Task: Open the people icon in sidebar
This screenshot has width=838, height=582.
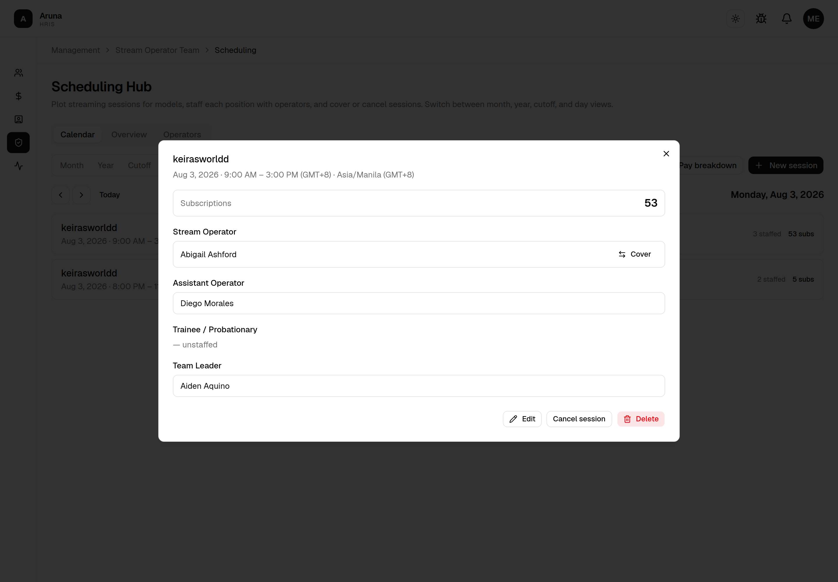Action: pyautogui.click(x=19, y=73)
